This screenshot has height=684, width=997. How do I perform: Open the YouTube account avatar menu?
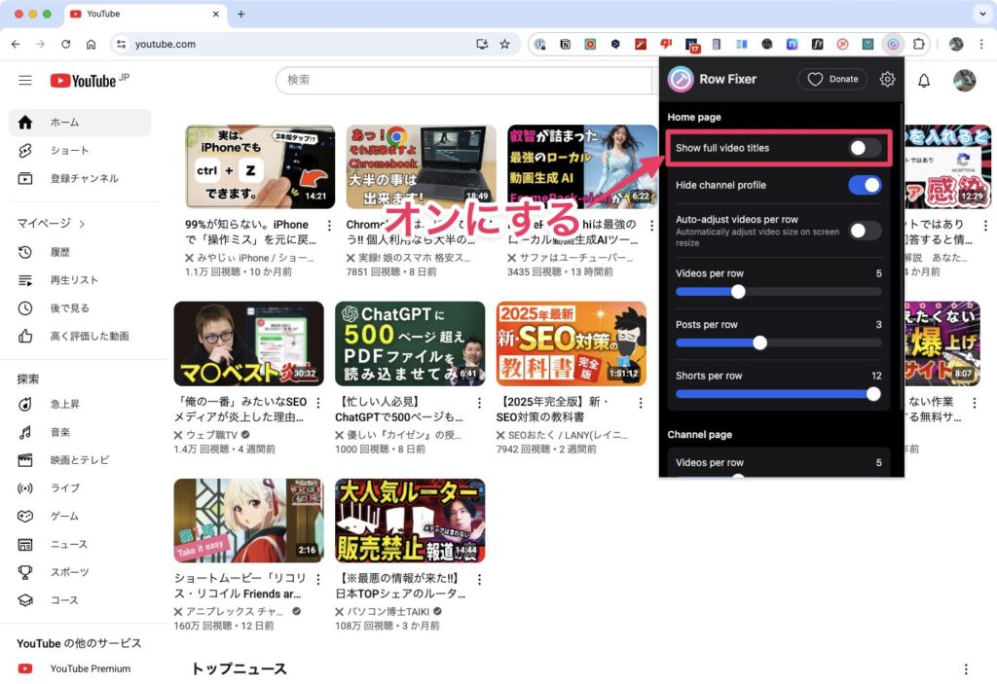coord(964,80)
